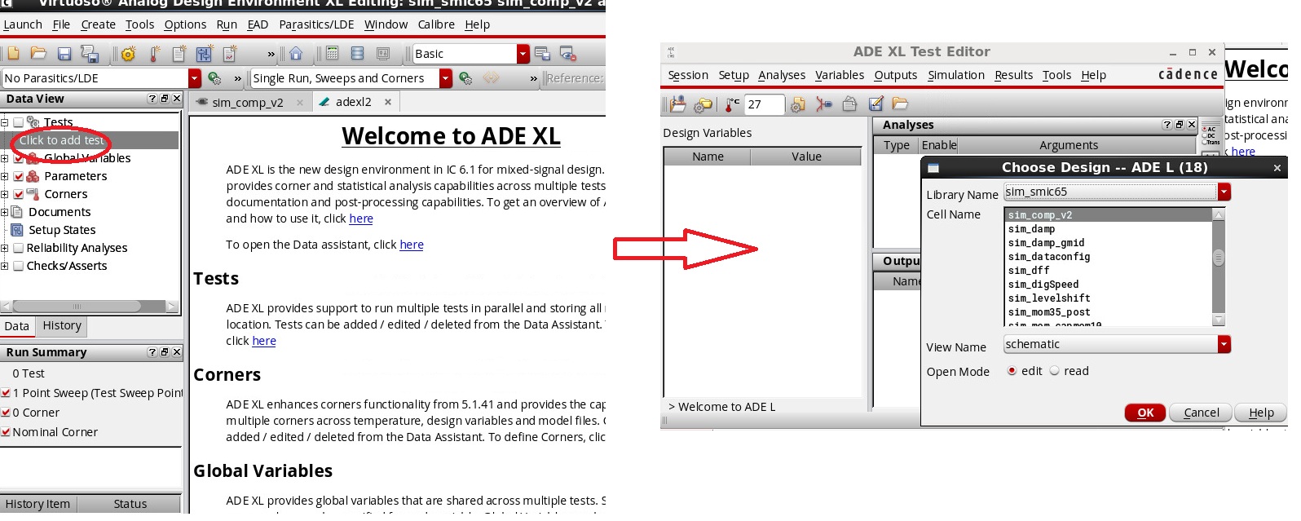This screenshot has width=1301, height=521.
Task: Click the Save floppy disk icon
Action: tap(64, 55)
